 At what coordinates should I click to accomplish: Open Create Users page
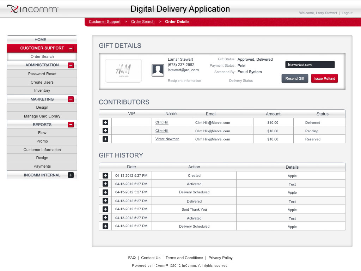(x=42, y=82)
